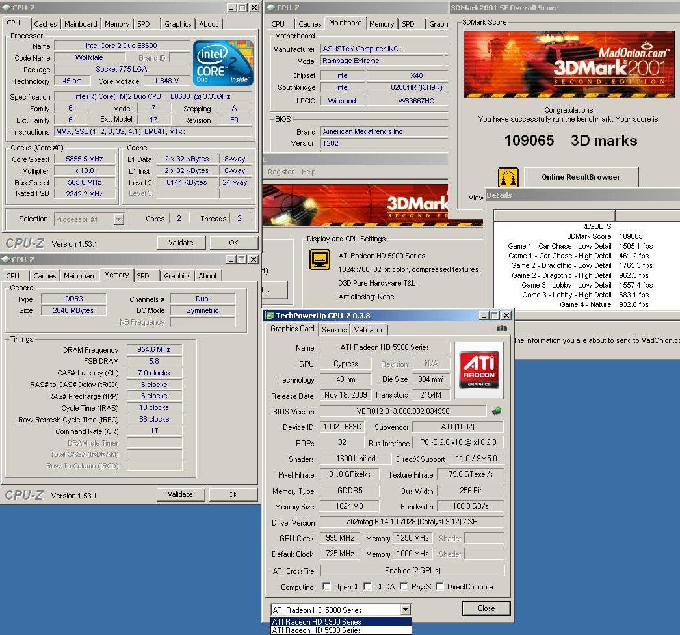Click the top-left CPU-Z title bar icon
This screenshot has width=680, height=635.
pyautogui.click(x=6, y=7)
